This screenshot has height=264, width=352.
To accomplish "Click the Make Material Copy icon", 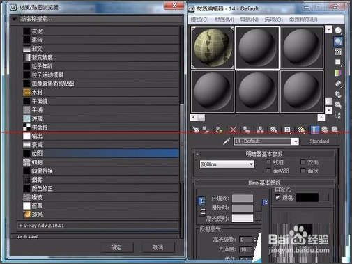I will (x=246, y=130).
